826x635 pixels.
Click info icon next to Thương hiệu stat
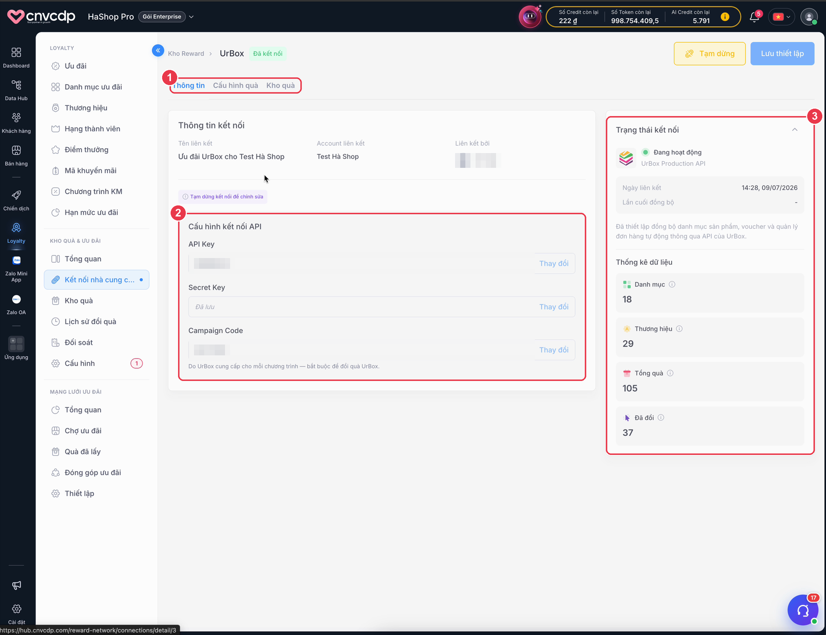coord(679,329)
